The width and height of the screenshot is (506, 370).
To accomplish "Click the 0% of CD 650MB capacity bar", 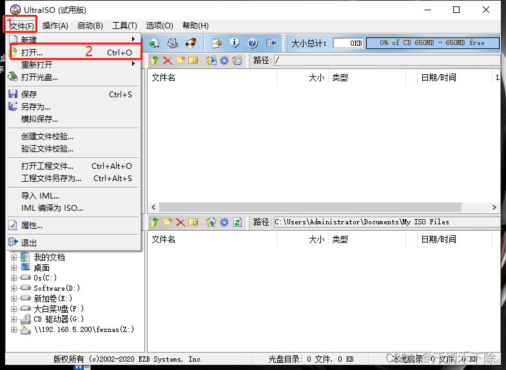I will [433, 43].
